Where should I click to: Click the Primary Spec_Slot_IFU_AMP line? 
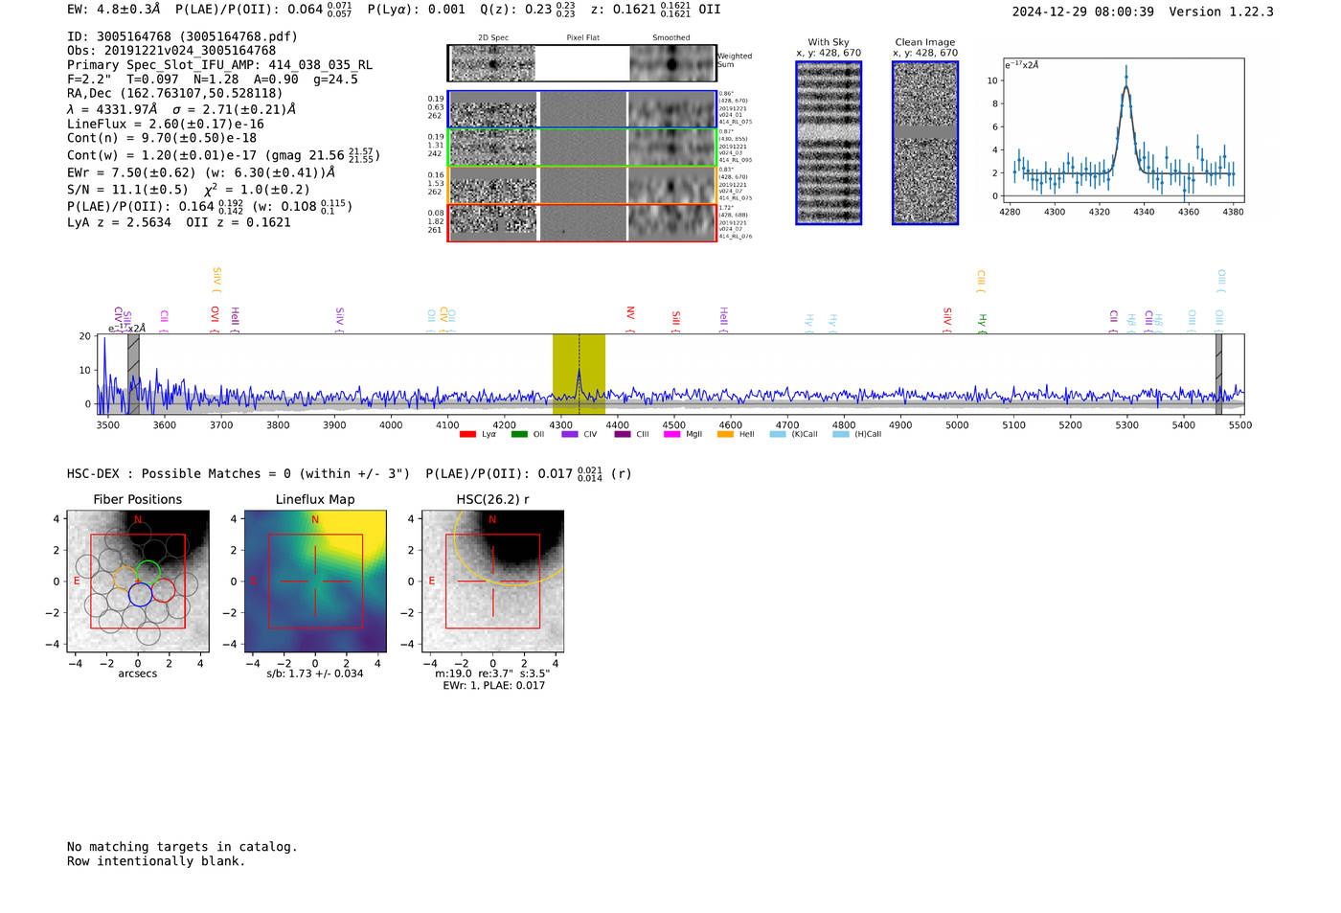coord(219,65)
